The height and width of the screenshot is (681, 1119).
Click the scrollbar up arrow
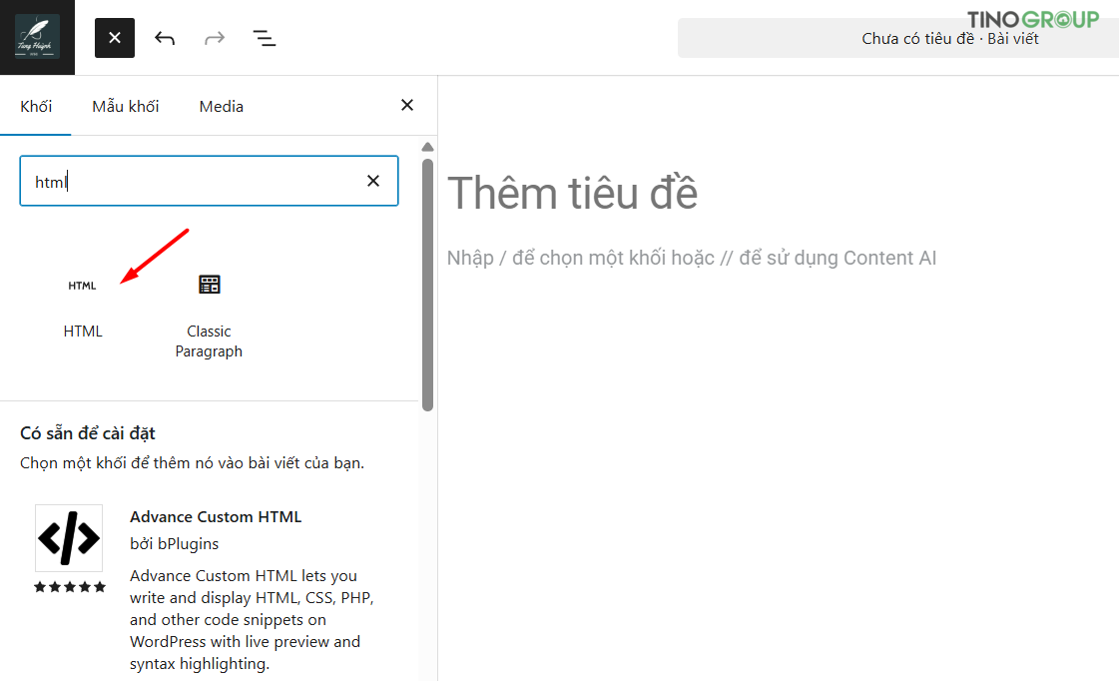click(427, 147)
